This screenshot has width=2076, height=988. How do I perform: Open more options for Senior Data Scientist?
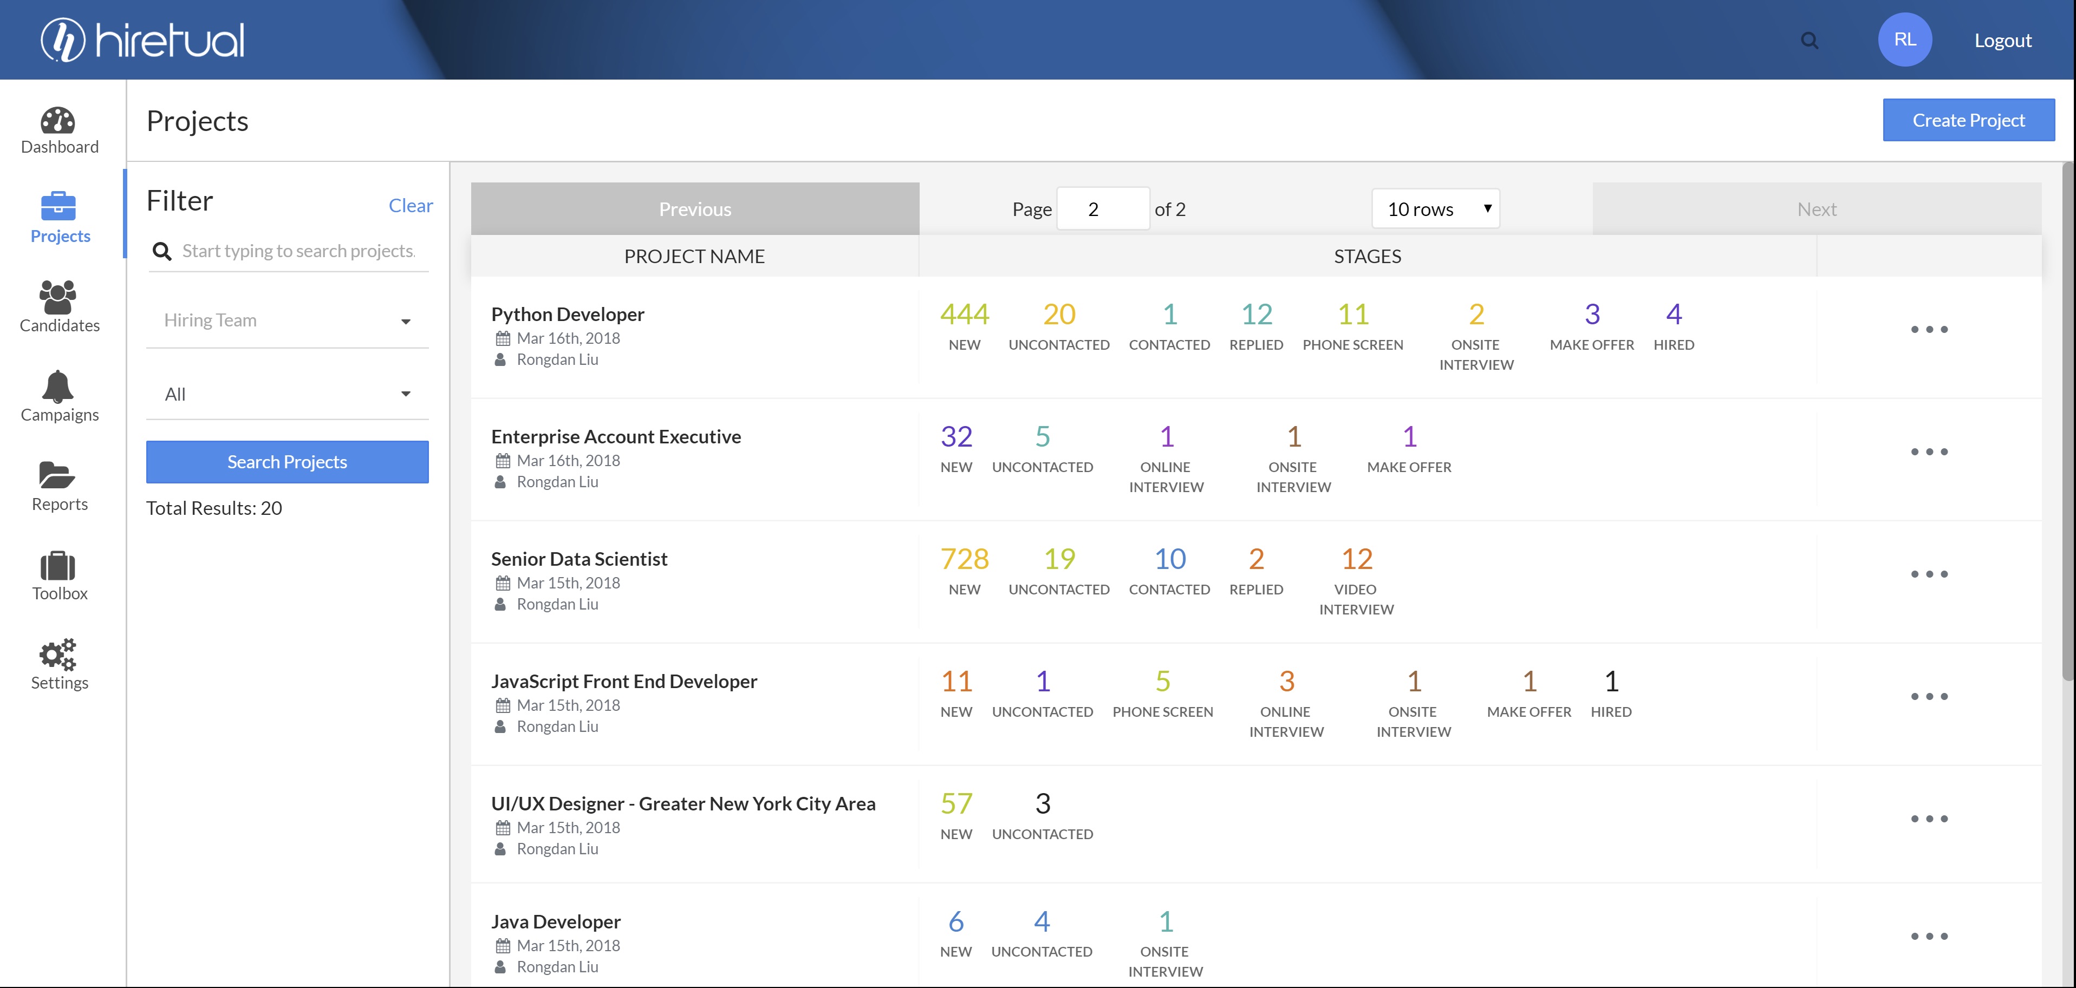(x=1929, y=574)
